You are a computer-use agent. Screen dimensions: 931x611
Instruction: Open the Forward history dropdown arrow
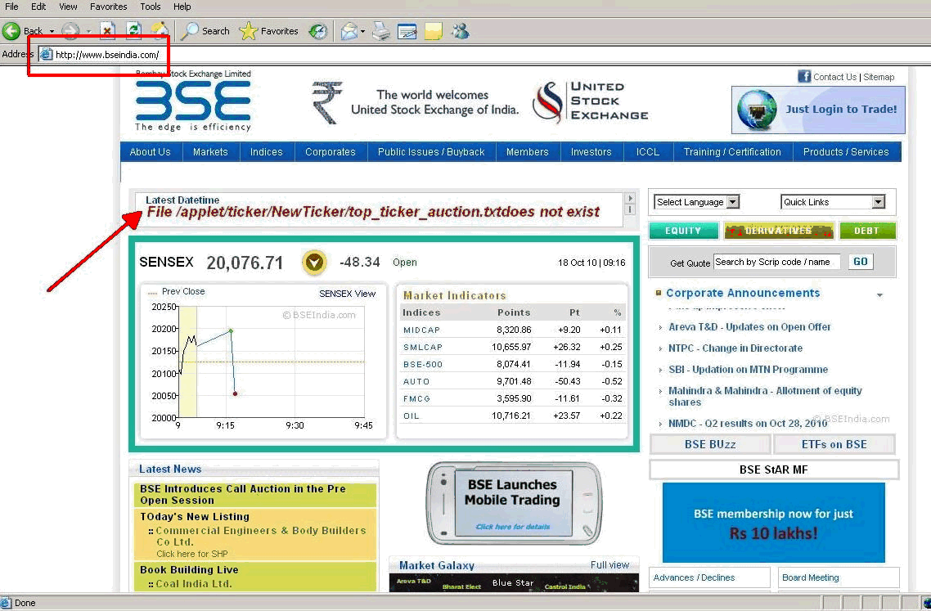coord(88,31)
